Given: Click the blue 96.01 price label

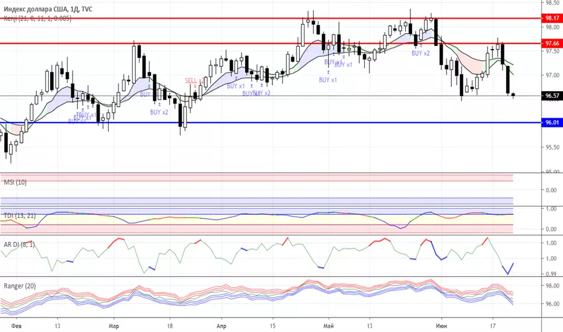Looking at the screenshot, I should [x=552, y=123].
